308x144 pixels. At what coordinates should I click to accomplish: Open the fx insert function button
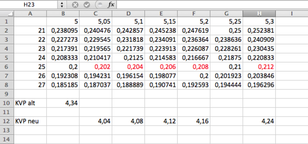coord(111,5)
